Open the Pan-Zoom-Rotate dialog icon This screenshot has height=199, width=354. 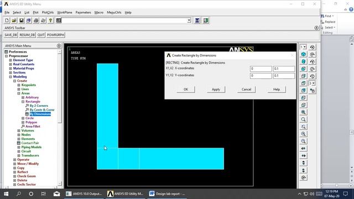[29, 20]
